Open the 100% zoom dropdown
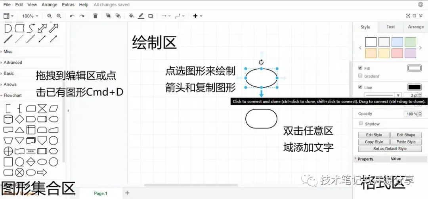 pos(30,16)
